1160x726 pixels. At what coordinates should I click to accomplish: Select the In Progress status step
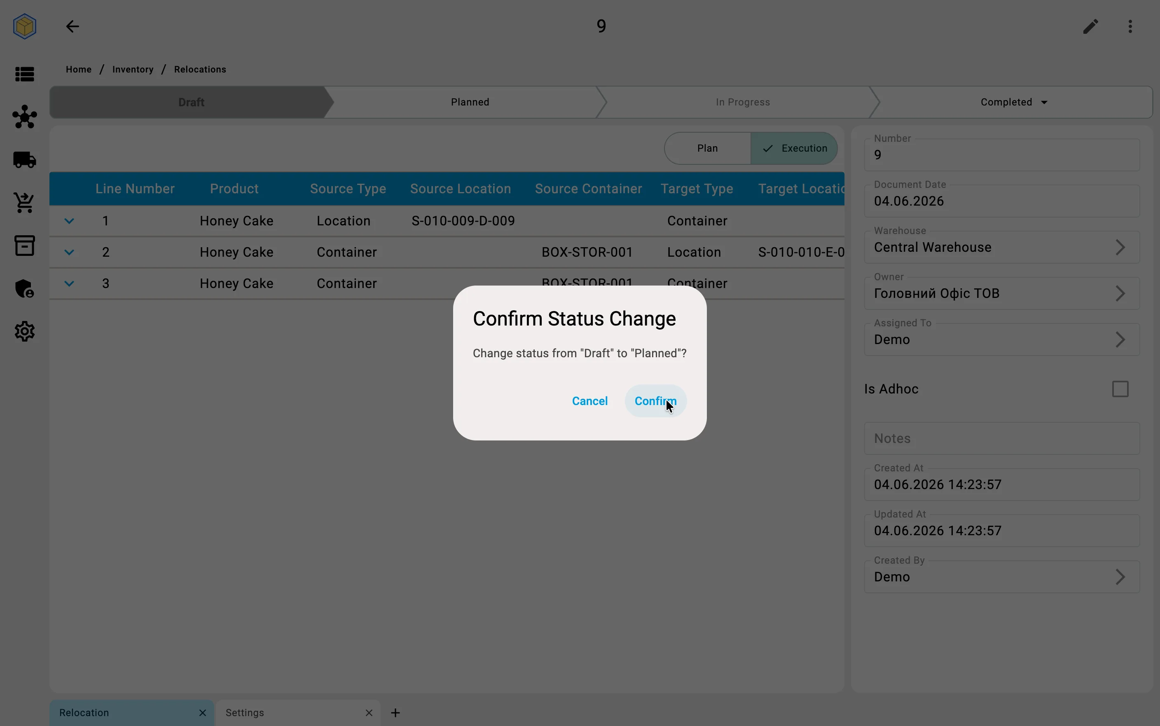coord(742,102)
